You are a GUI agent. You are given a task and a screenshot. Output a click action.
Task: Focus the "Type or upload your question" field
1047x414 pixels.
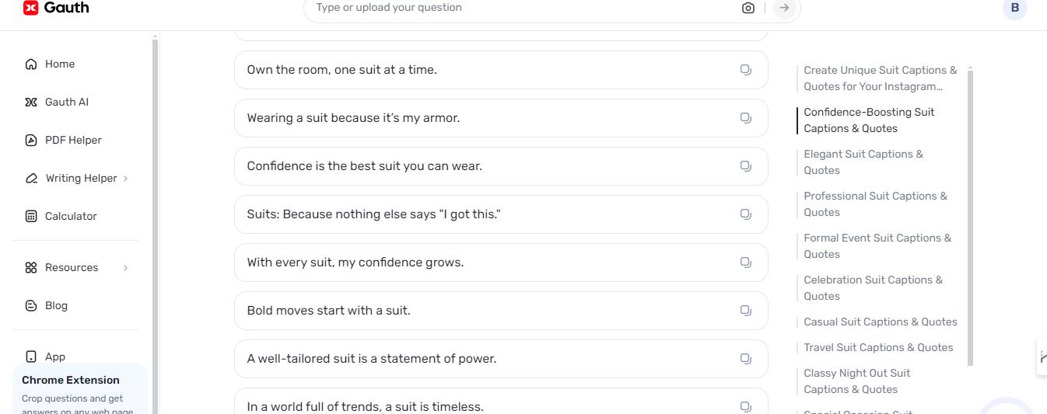point(521,8)
